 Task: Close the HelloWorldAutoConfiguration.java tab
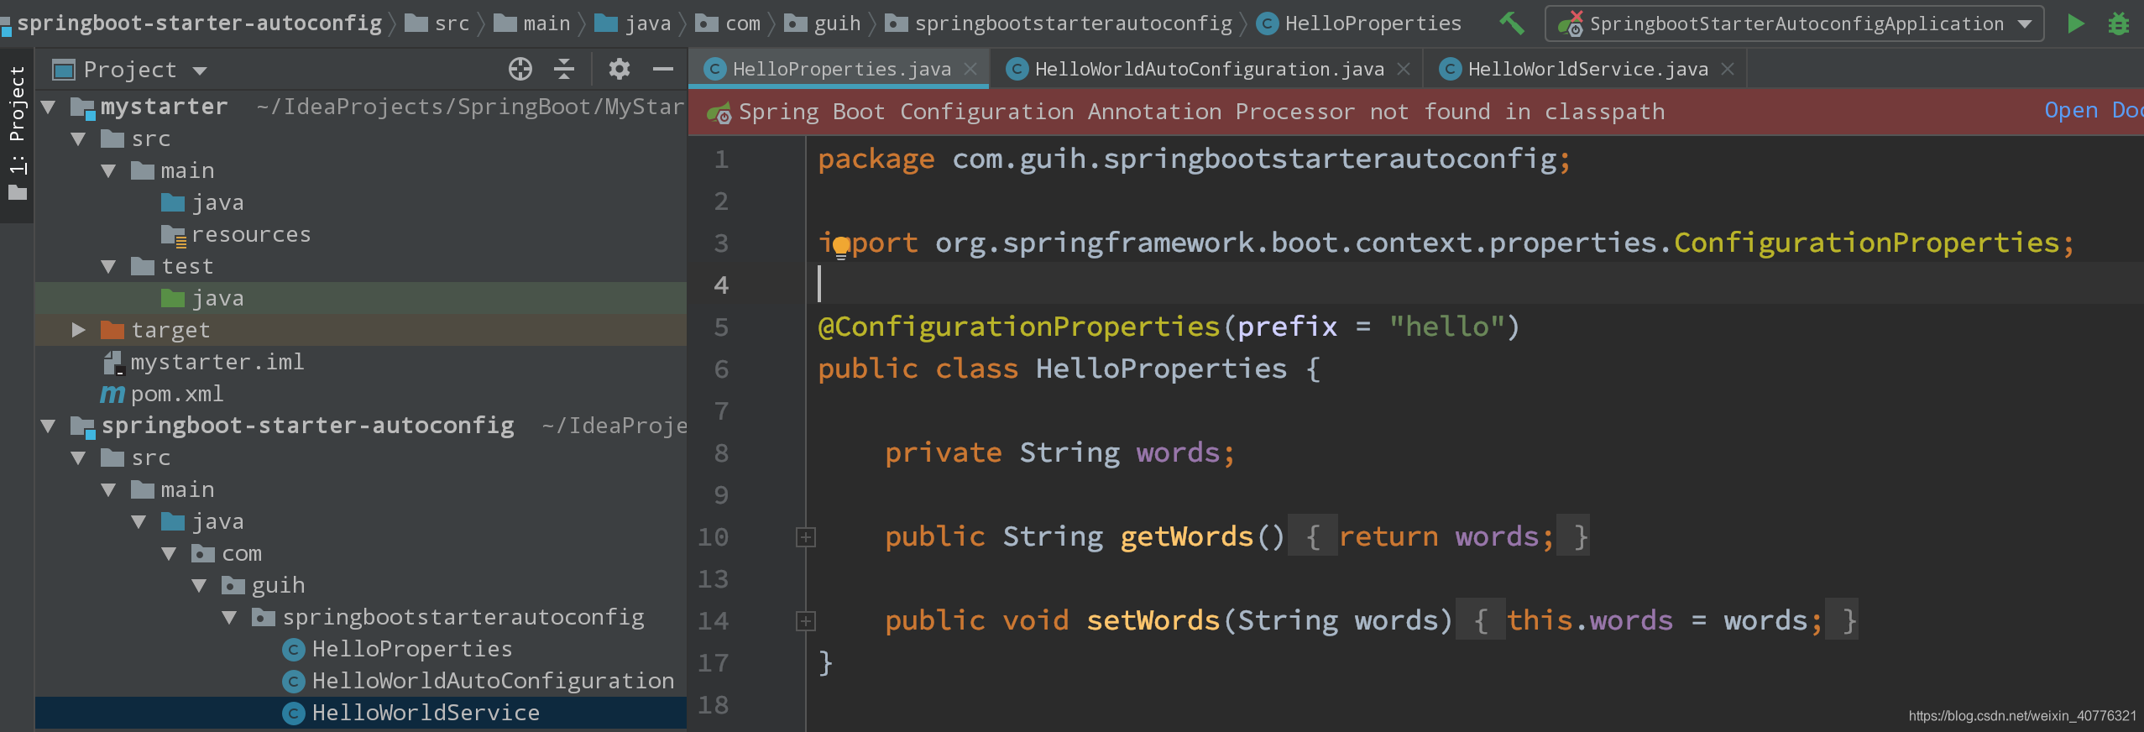[x=1404, y=69]
